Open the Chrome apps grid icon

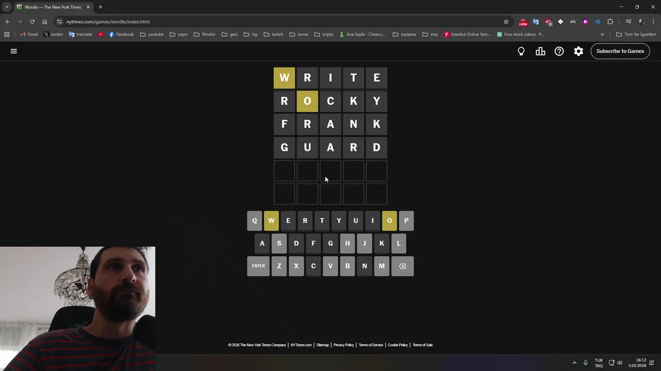click(7, 35)
